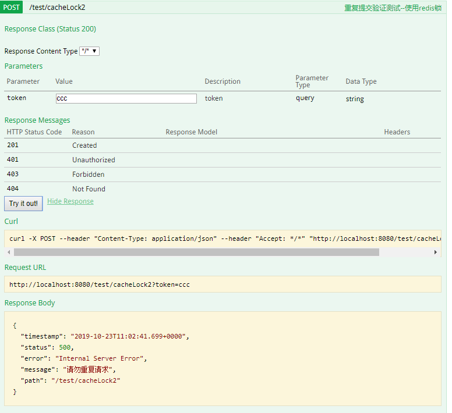Click the Response Class (Status 200) heading
The image size is (452, 413).
click(50, 29)
